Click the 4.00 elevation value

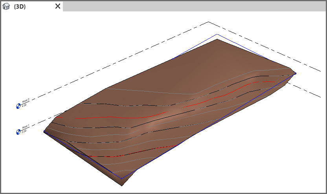tap(24, 105)
